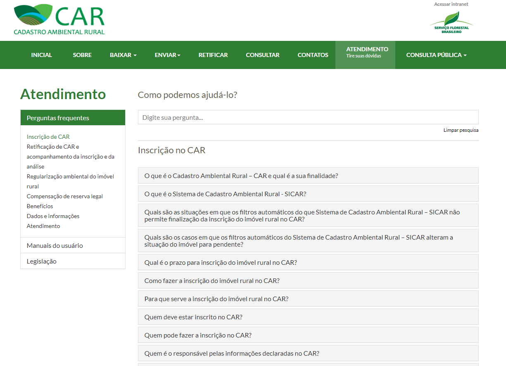
Task: Click the Acessar intranet link
Action: point(451,4)
